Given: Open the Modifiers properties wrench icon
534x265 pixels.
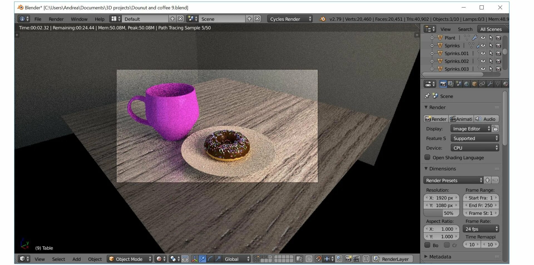Looking at the screenshot, I should click(490, 84).
